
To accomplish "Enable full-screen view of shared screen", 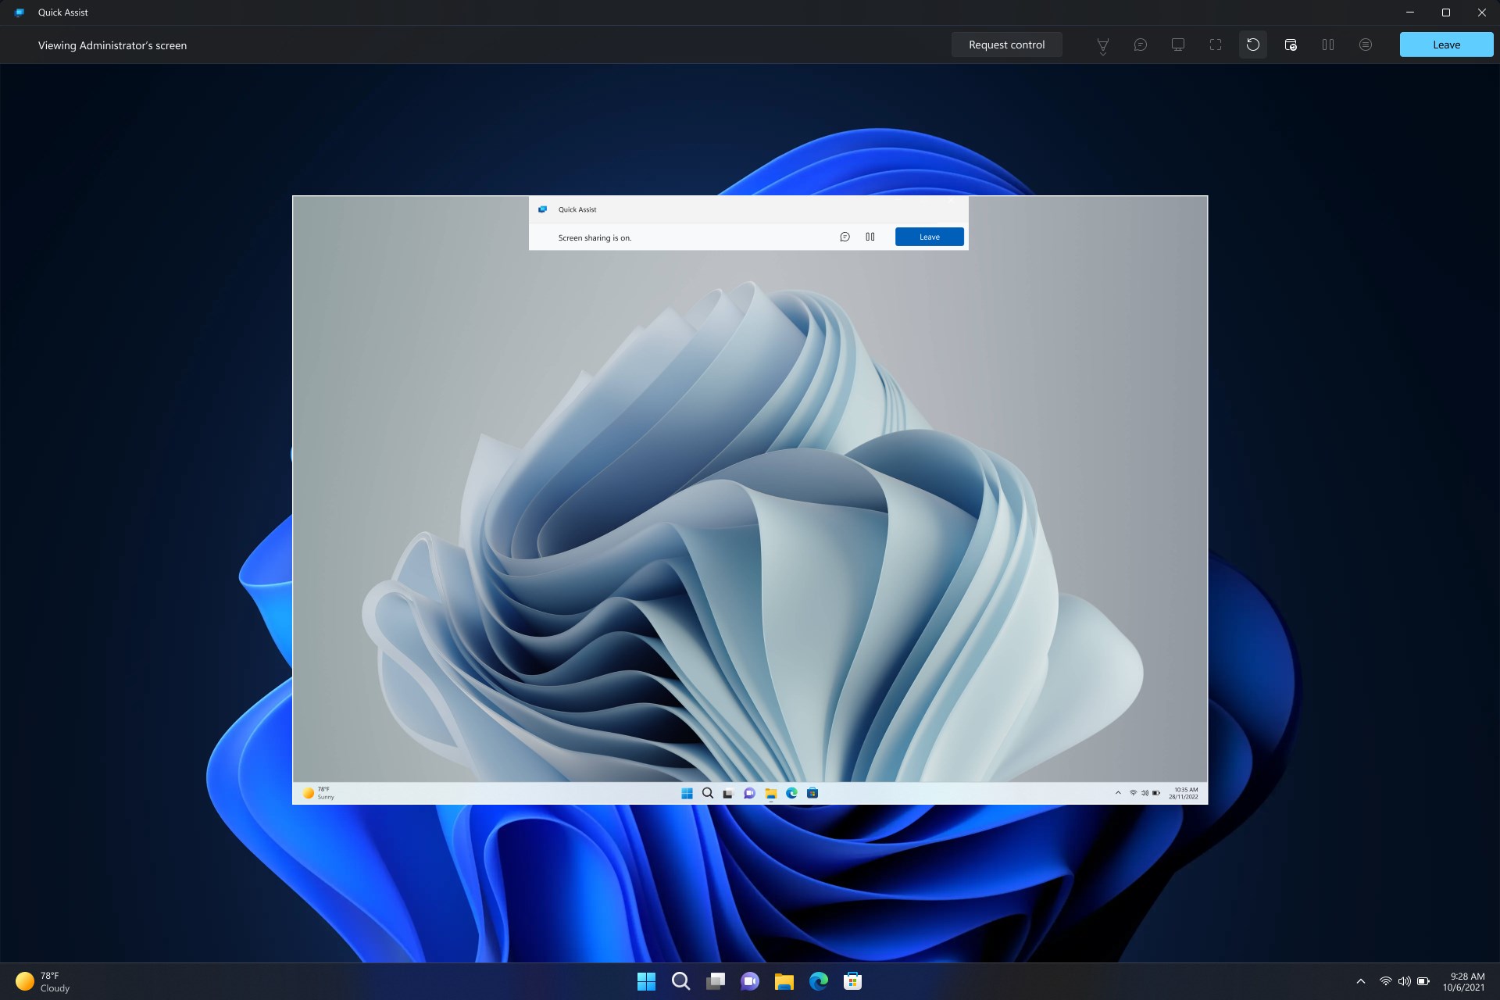I will pyautogui.click(x=1216, y=45).
